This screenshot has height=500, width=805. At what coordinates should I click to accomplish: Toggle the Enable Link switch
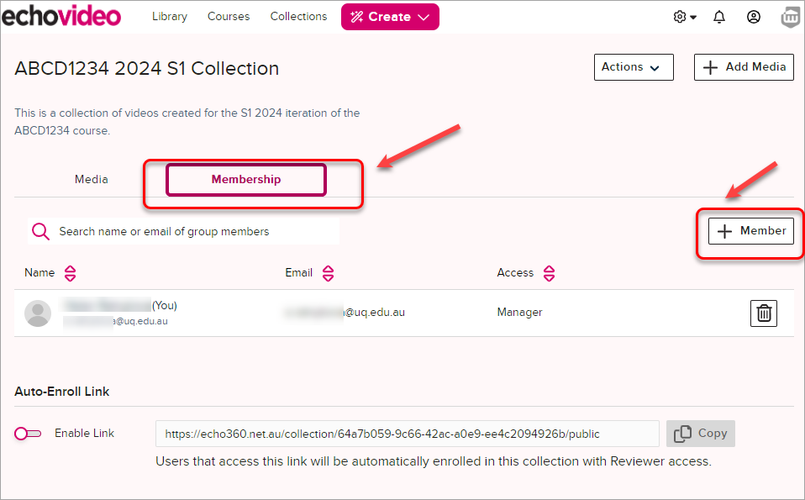click(x=28, y=434)
